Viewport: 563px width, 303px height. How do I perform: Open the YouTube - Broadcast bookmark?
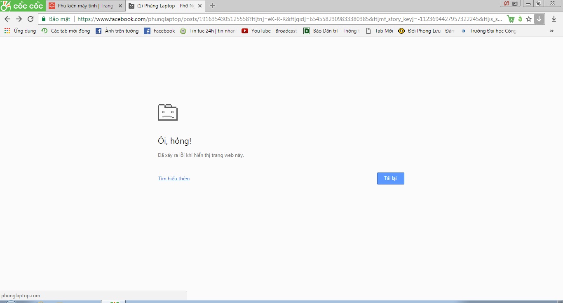269,31
